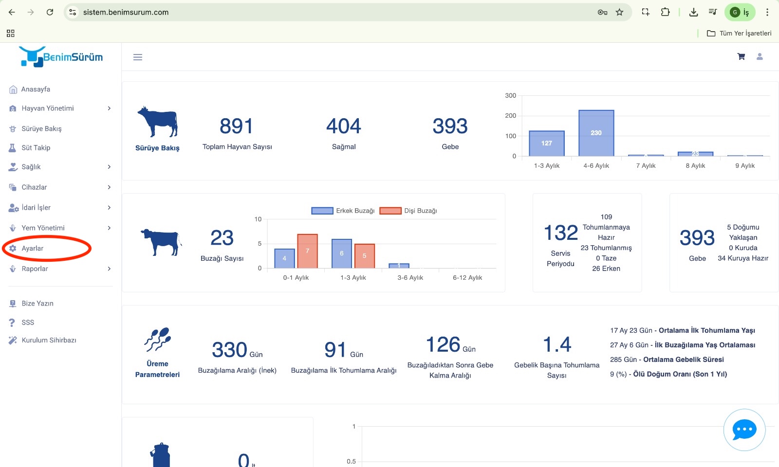Open the shopping cart icon
Screen dimensions: 779x467
[x=741, y=56]
